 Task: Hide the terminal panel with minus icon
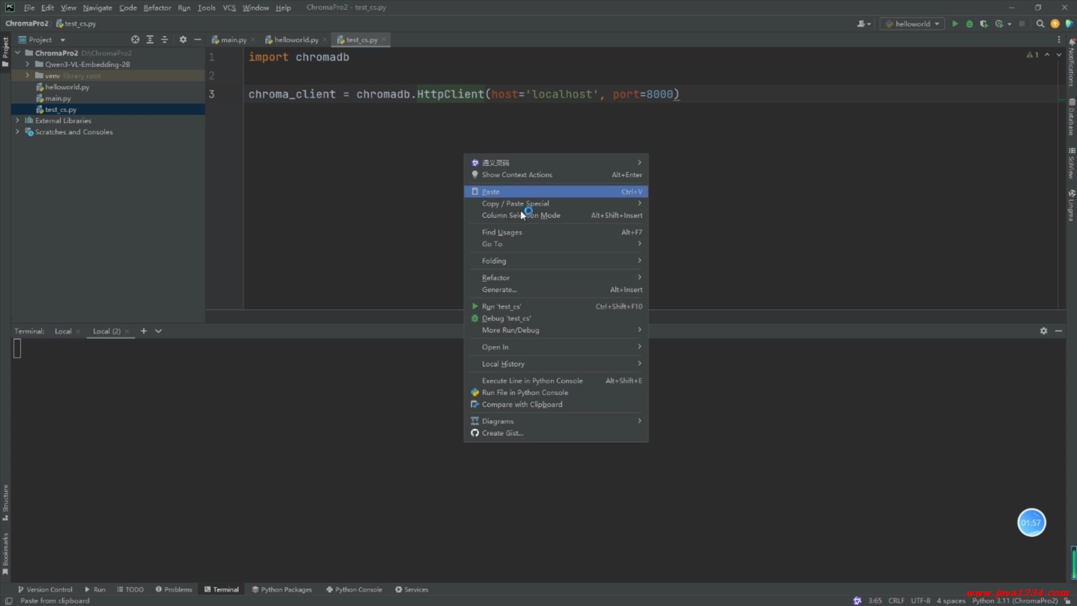[x=1058, y=331]
